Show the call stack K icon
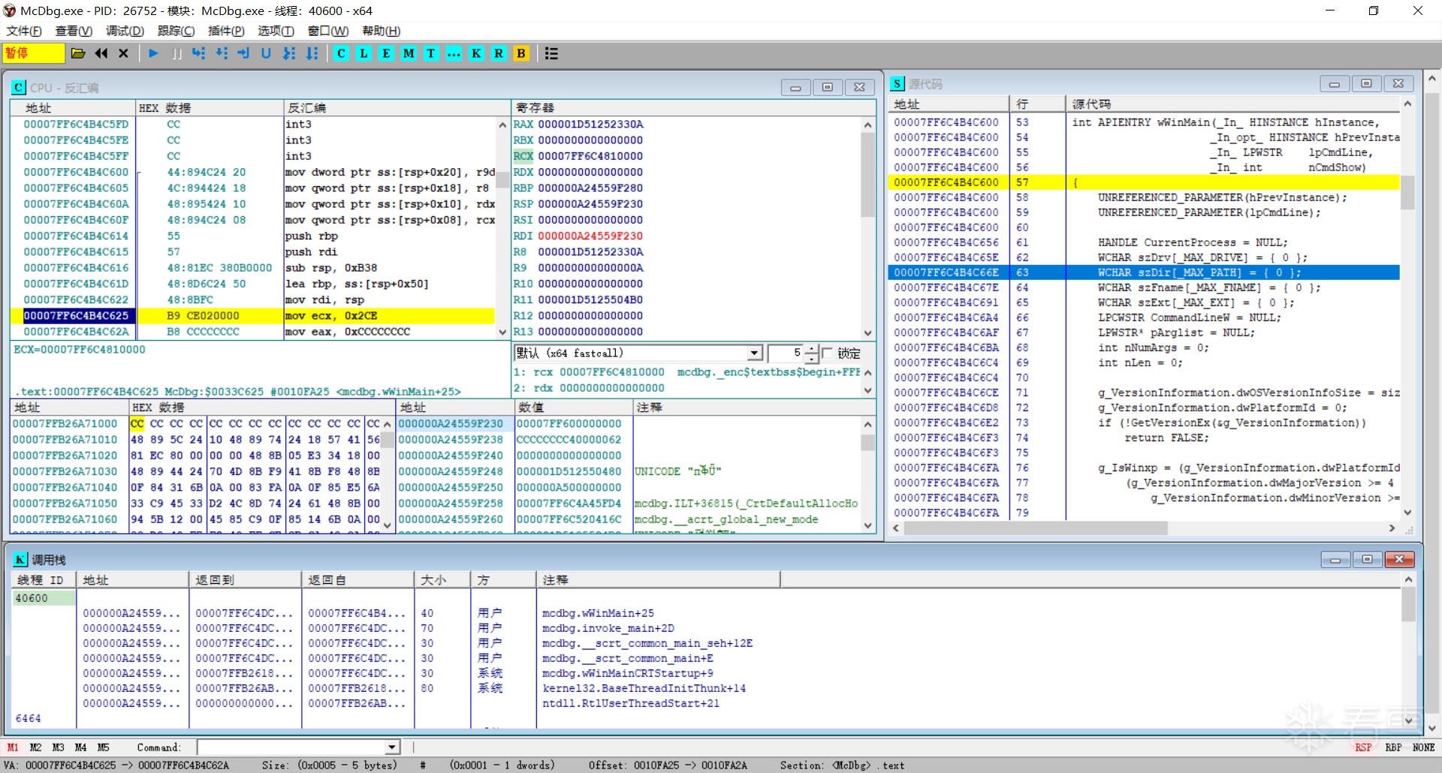This screenshot has width=1442, height=773. tap(476, 53)
